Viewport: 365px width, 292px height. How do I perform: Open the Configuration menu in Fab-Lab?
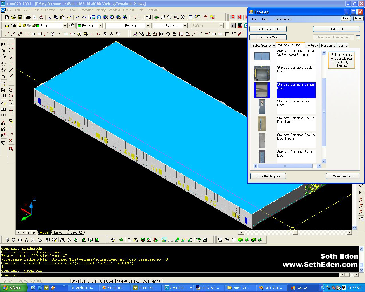click(283, 19)
